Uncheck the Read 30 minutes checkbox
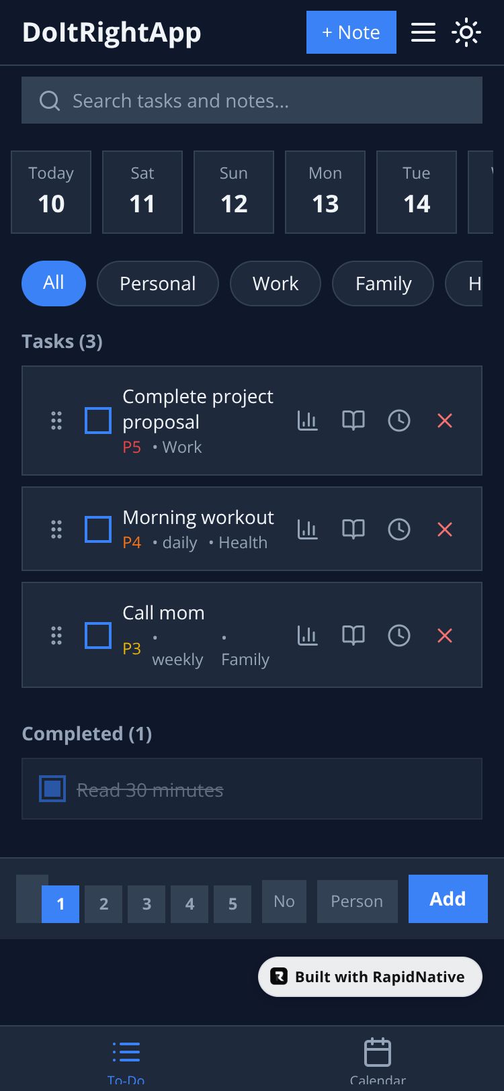This screenshot has height=1091, width=504. coord(52,789)
